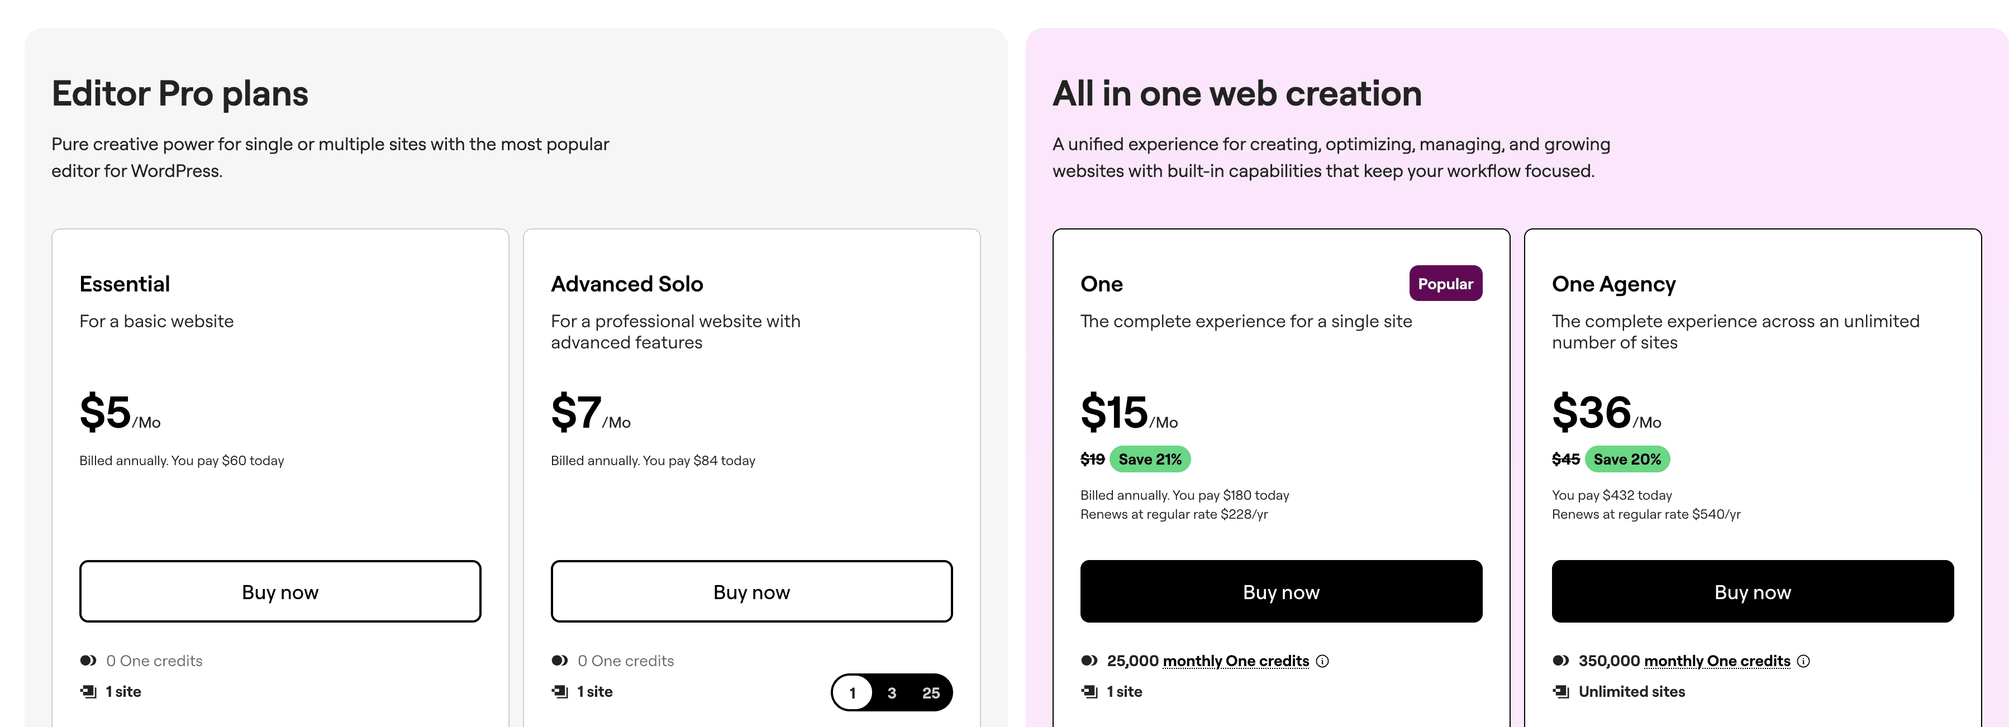This screenshot has width=2009, height=727.
Task: Select 25 sites option in Advanced Solo toggle
Action: pos(930,693)
